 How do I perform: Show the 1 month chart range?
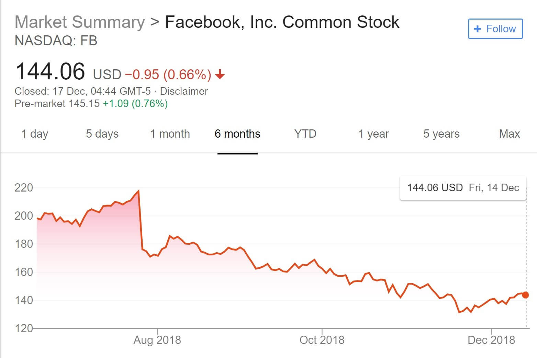tap(170, 134)
